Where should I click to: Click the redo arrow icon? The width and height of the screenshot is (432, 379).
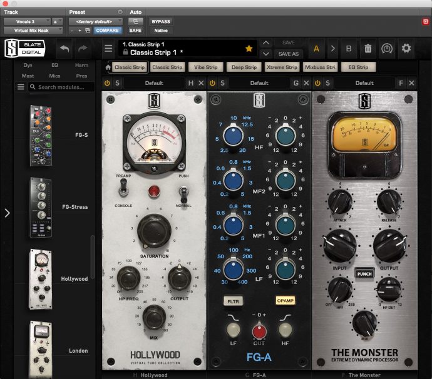[83, 49]
